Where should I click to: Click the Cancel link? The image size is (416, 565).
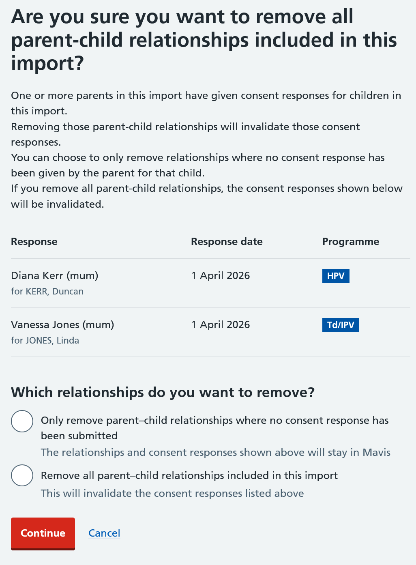coord(104,533)
